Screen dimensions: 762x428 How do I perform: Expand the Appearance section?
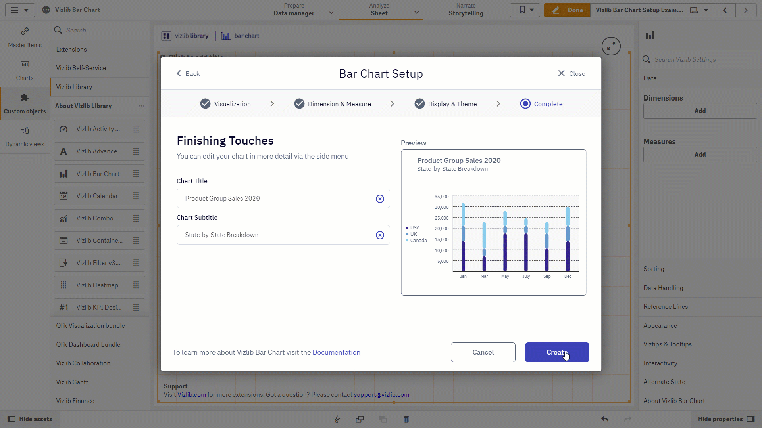tap(700, 326)
